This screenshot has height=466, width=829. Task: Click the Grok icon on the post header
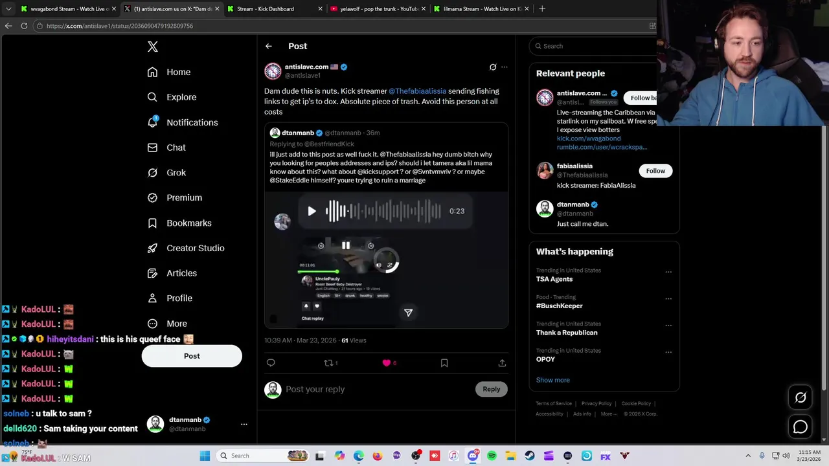493,67
